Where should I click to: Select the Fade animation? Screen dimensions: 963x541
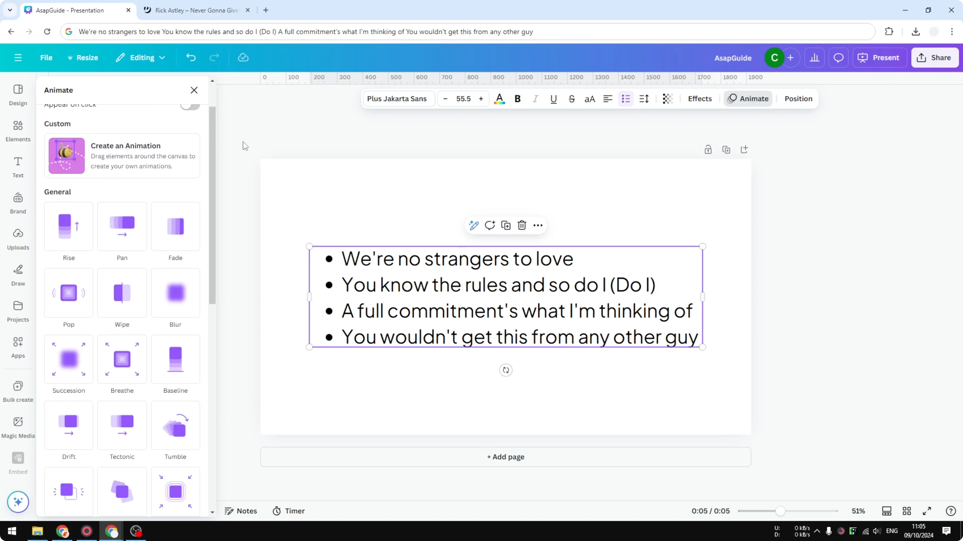click(175, 226)
